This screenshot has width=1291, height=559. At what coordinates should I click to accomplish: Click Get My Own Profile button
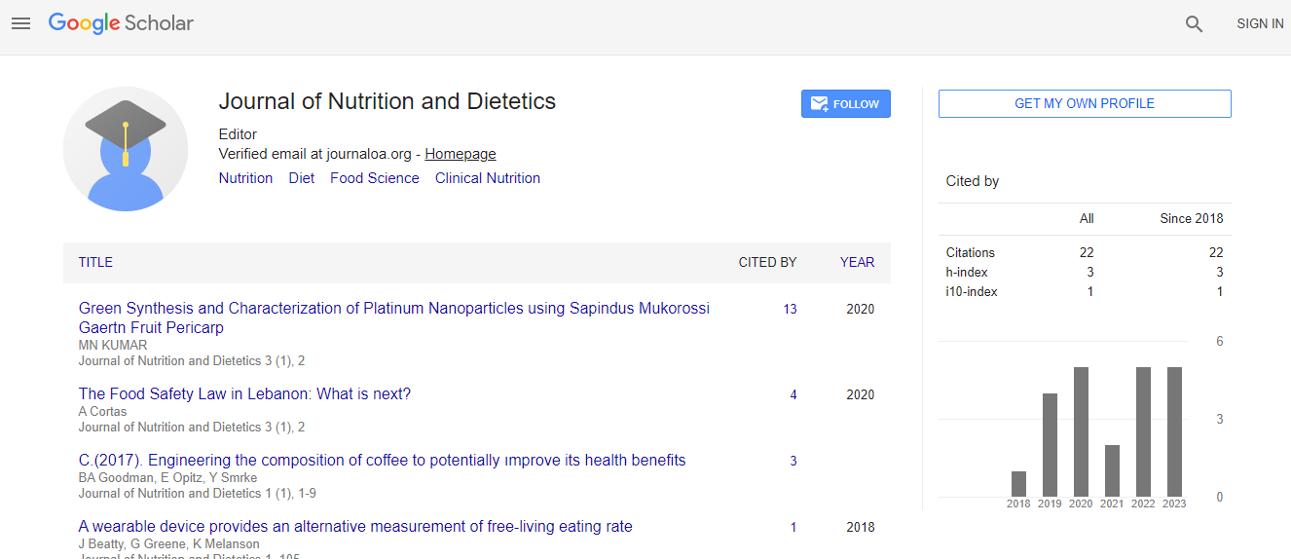(x=1084, y=103)
